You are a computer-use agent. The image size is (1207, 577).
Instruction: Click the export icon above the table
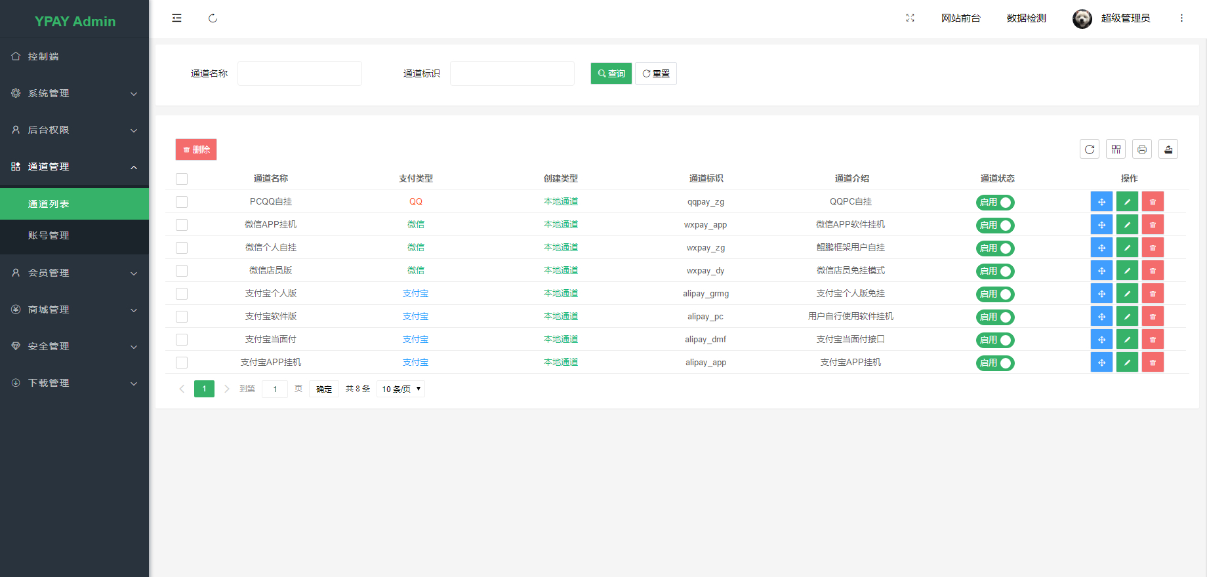click(1168, 149)
